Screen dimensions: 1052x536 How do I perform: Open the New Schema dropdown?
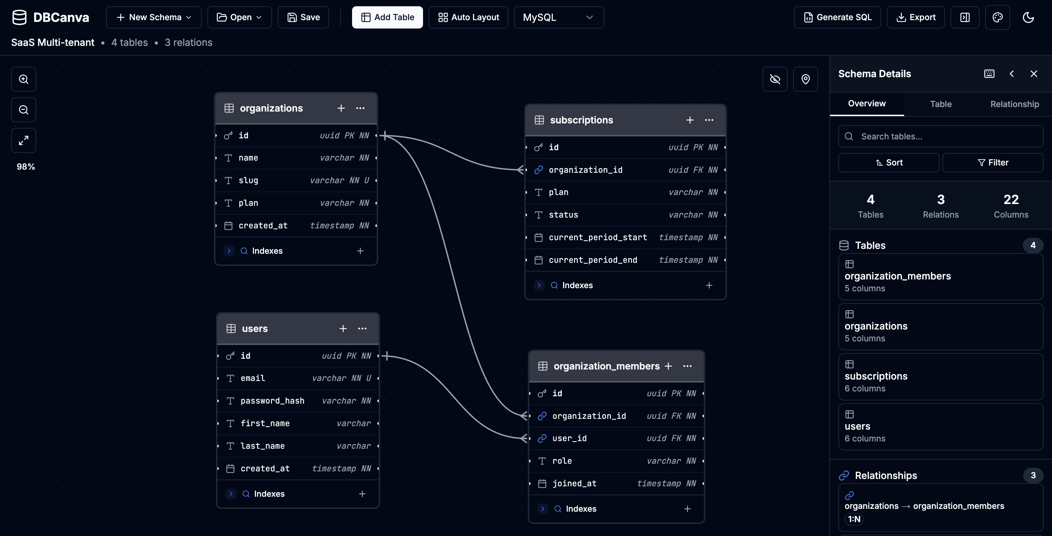click(x=153, y=17)
